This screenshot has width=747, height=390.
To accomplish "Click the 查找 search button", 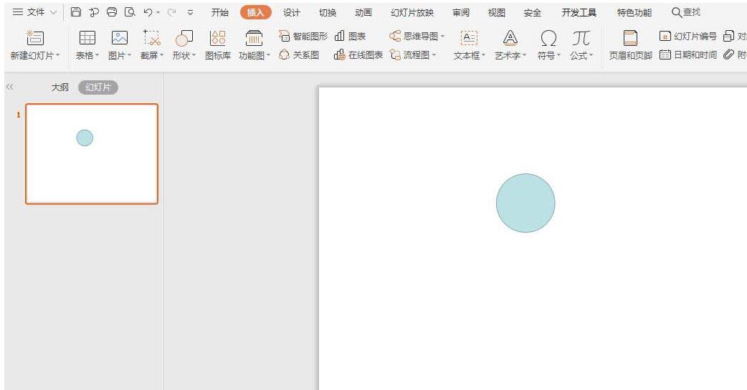I will (x=686, y=12).
